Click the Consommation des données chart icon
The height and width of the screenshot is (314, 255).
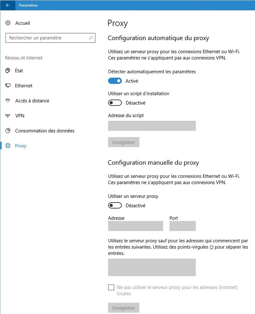(8, 131)
